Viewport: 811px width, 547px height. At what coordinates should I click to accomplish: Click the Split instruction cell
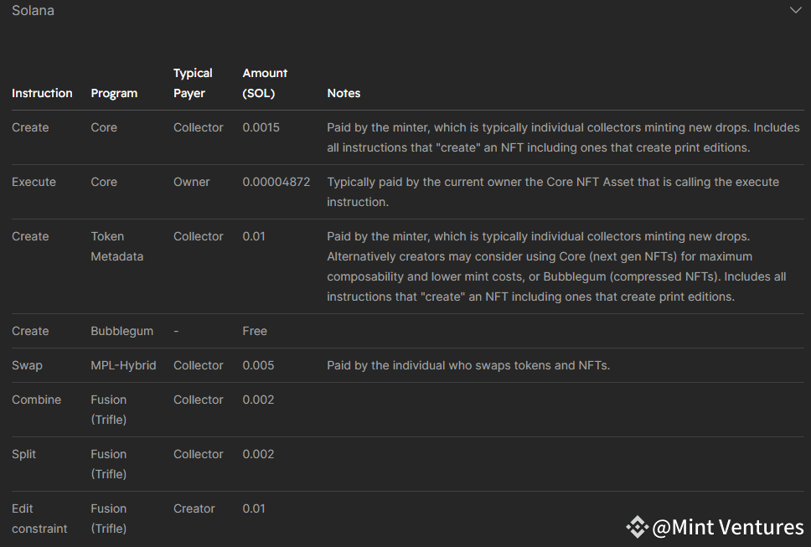pyautogui.click(x=23, y=454)
